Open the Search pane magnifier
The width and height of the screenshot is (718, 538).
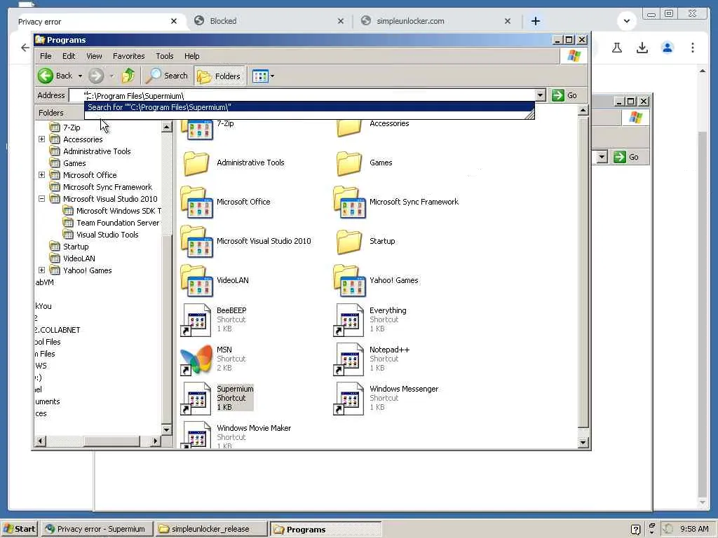click(x=167, y=76)
